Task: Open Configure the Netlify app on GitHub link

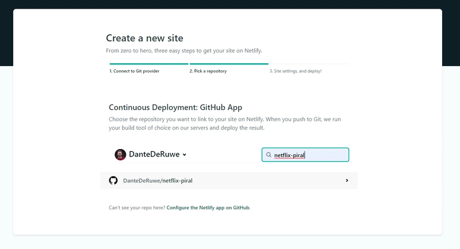Action: point(208,208)
